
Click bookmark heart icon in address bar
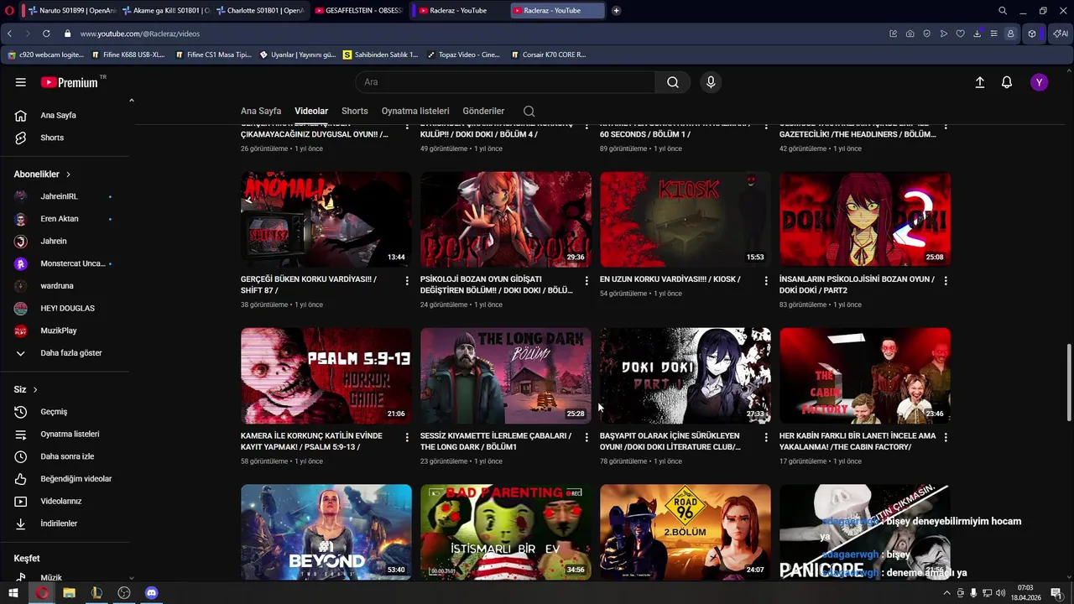pos(961,34)
